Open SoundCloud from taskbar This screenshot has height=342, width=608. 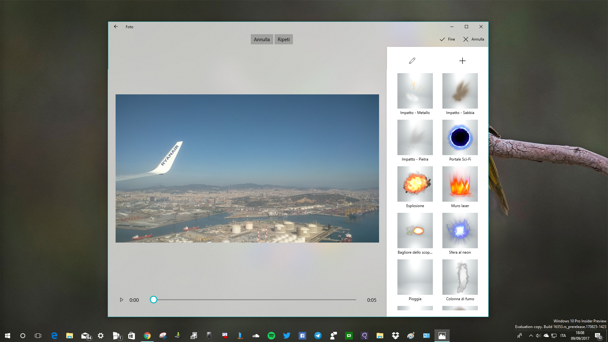point(256,336)
